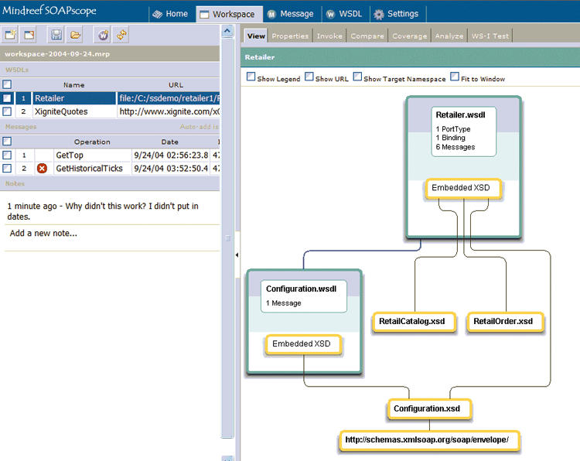Click the RetailCatalog.xsd node

tap(414, 321)
